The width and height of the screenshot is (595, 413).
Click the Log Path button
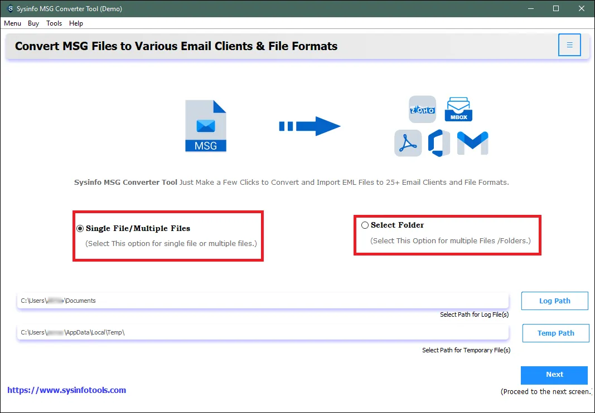tap(554, 301)
